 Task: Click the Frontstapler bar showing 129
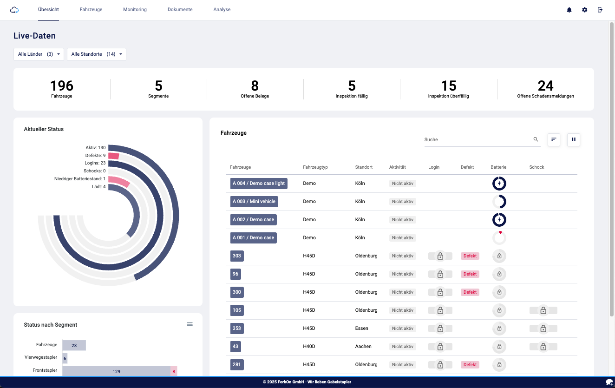coord(117,371)
